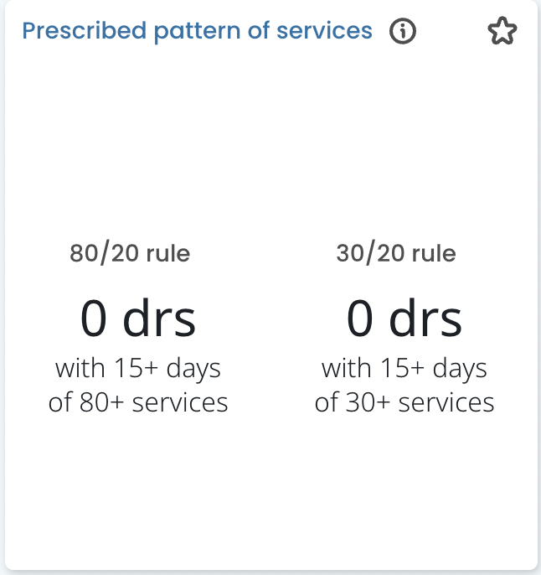Click "with 15+ days" below the 80/20 value
The height and width of the screenshot is (575, 541).
pos(138,368)
